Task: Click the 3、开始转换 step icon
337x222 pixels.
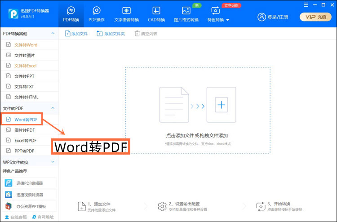Action: (x=261, y=206)
